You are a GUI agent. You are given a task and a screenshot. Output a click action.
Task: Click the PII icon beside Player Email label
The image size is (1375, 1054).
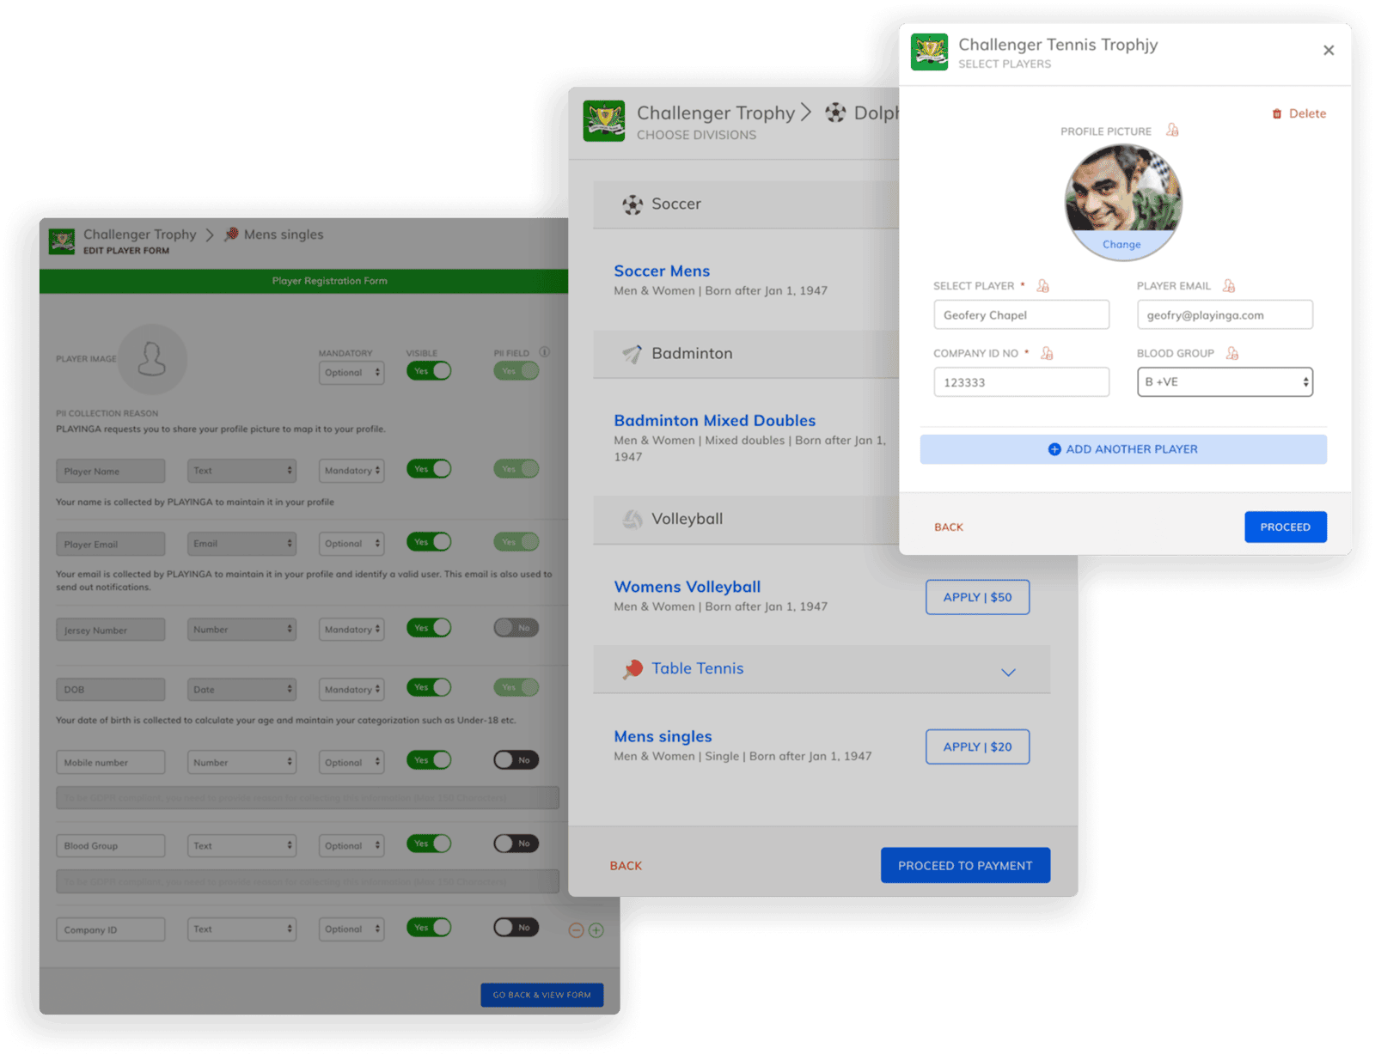point(1229,286)
